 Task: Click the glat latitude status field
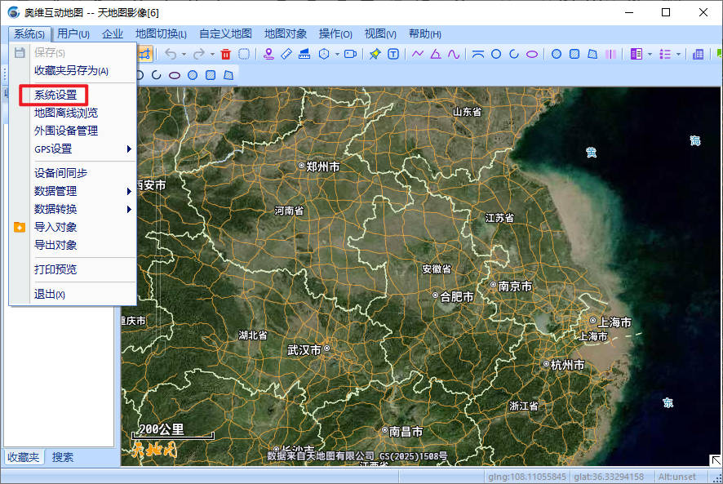tap(608, 477)
